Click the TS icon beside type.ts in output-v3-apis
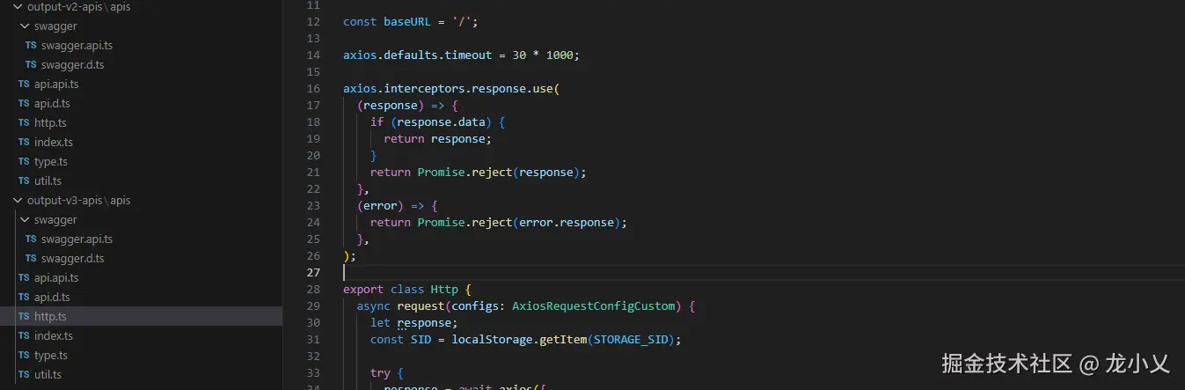The width and height of the screenshot is (1185, 390). (24, 356)
